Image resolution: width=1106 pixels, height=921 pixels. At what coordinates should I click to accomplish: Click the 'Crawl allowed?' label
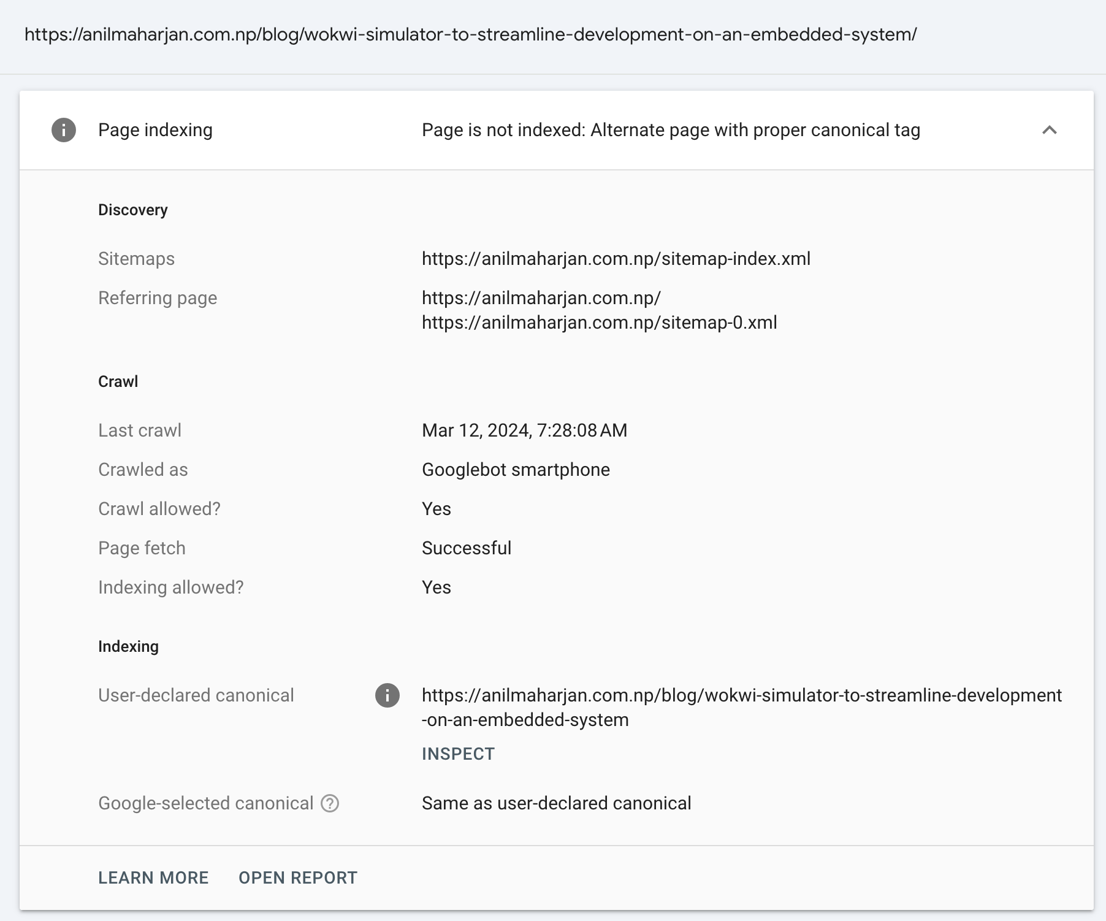coord(159,509)
